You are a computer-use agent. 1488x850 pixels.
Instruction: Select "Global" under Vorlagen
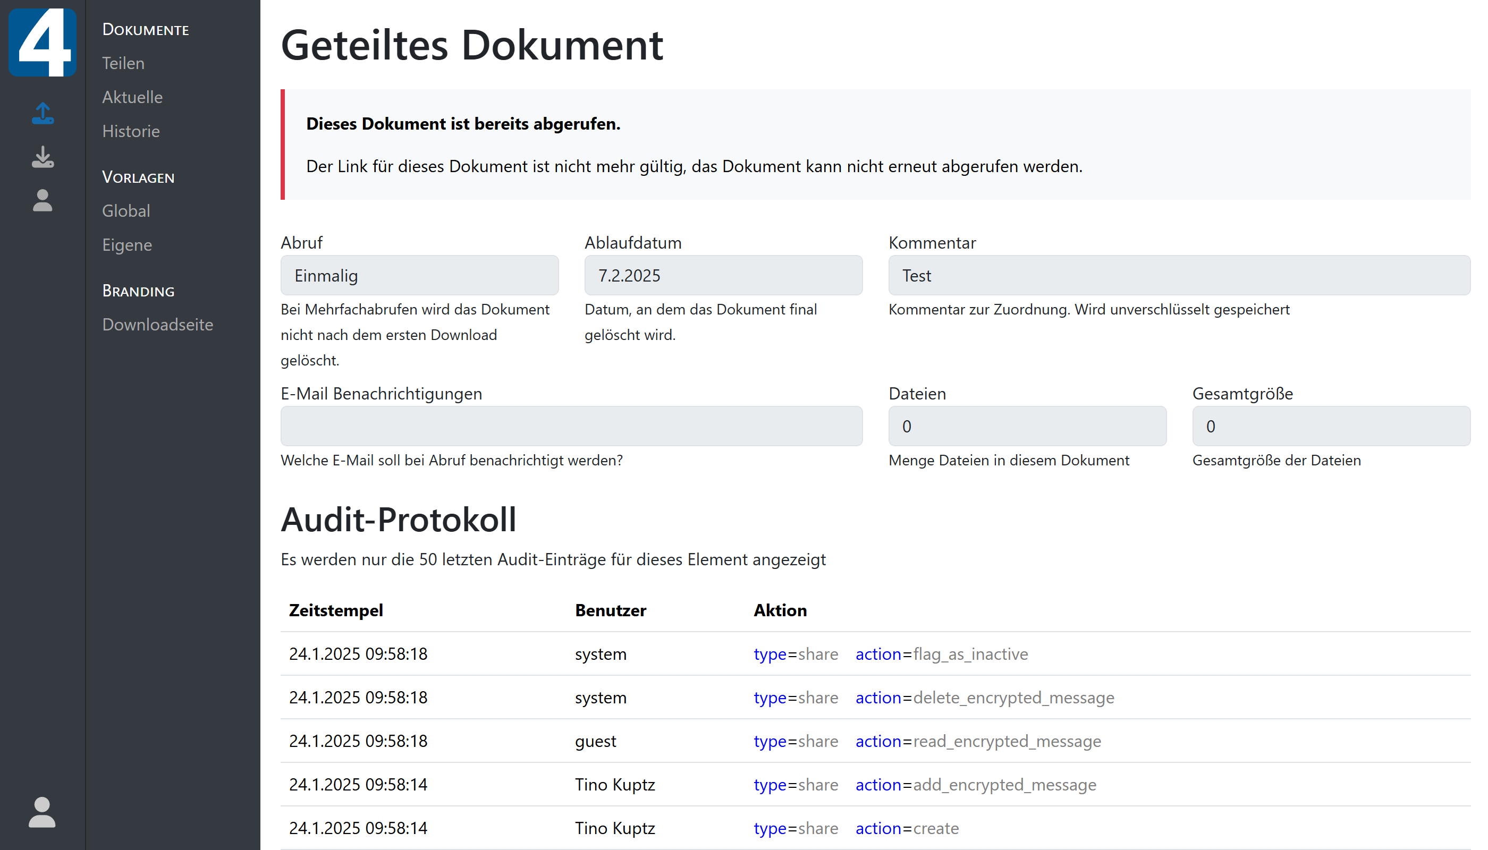click(125, 211)
